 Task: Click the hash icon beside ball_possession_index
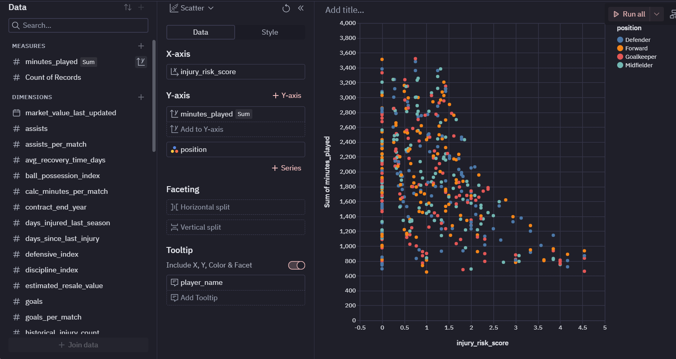coord(17,176)
